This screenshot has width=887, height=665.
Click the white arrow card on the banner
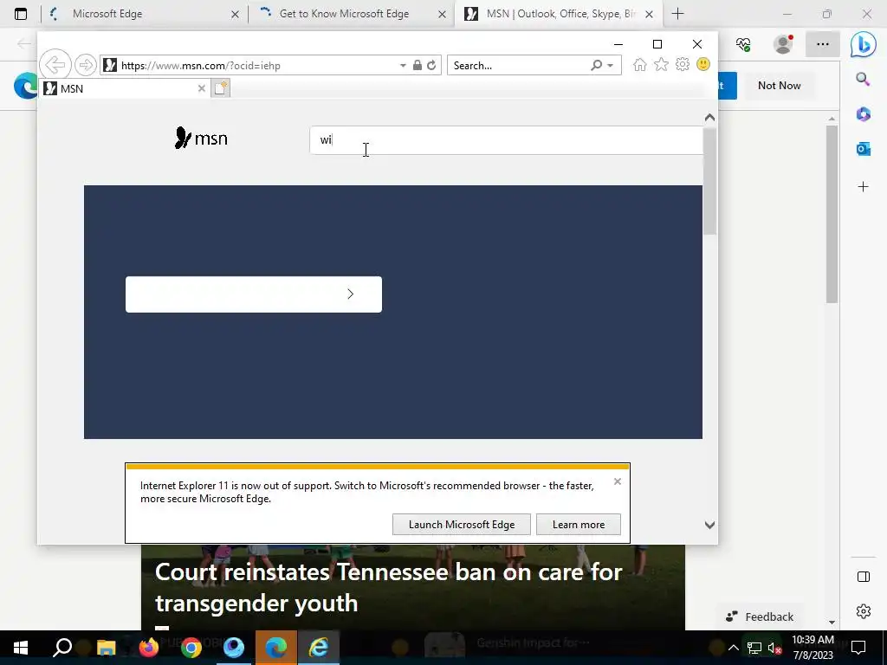254,294
